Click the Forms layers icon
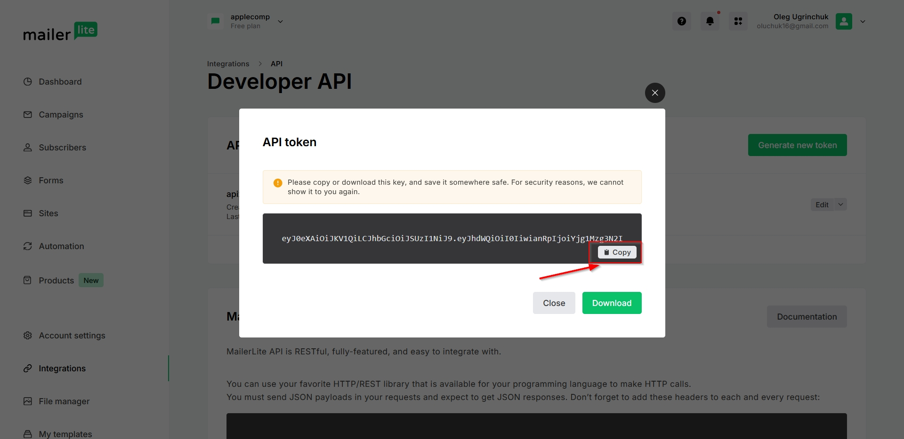The image size is (904, 439). click(x=28, y=180)
